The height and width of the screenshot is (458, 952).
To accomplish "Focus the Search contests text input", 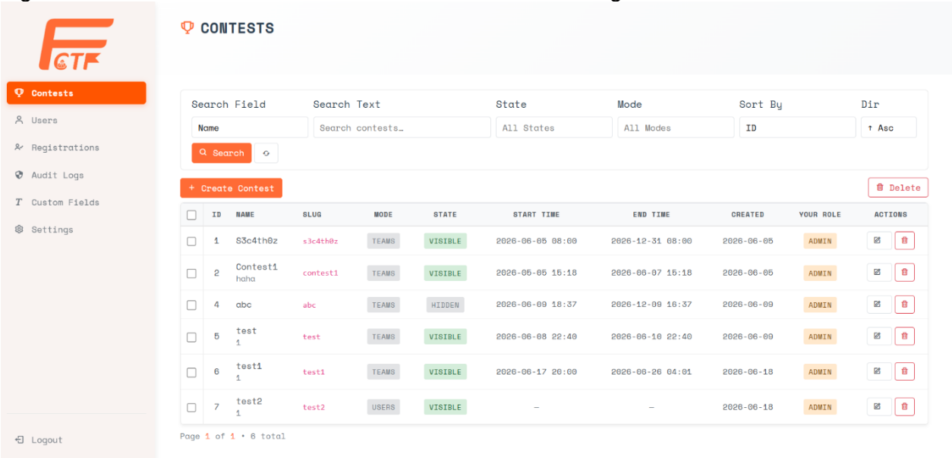I will [402, 128].
